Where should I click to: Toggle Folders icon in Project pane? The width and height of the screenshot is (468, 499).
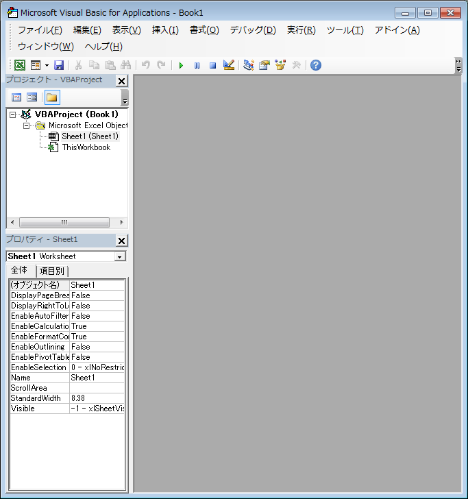52,97
